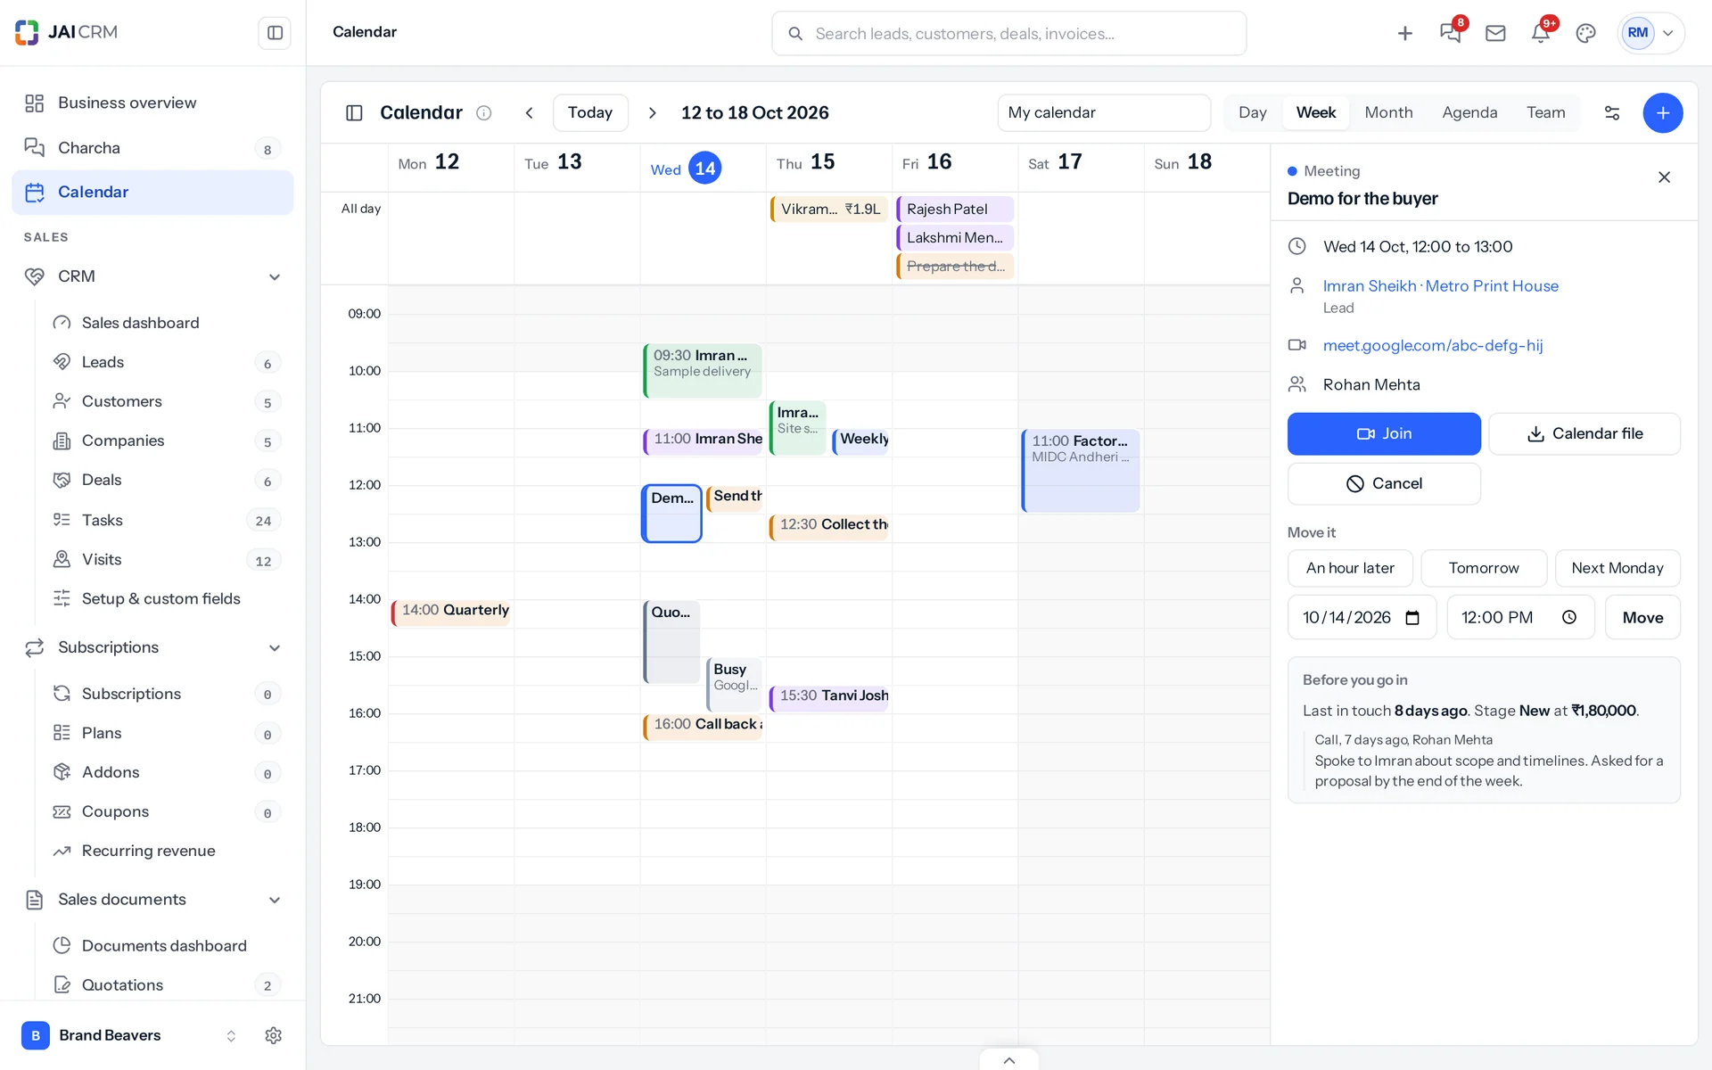The width and height of the screenshot is (1712, 1070).
Task: Move meeting An hour later
Action: tap(1350, 568)
